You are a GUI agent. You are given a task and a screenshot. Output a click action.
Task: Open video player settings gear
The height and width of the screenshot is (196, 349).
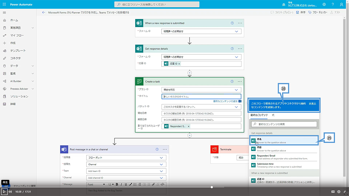click(x=339, y=191)
